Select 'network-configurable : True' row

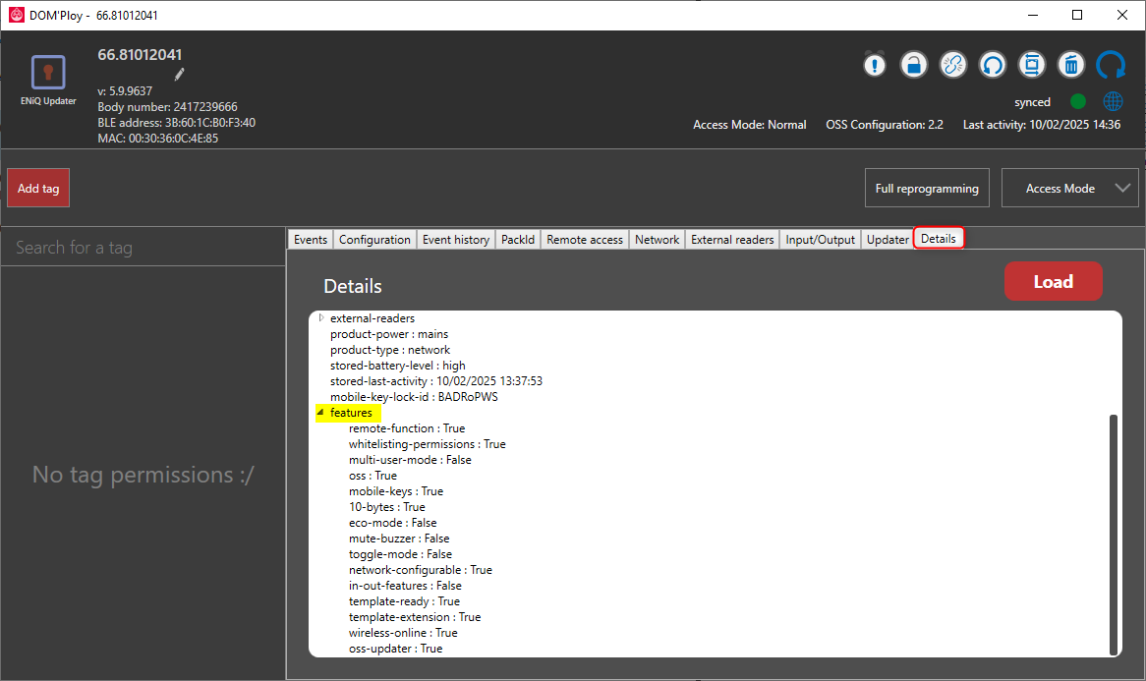[x=421, y=570]
